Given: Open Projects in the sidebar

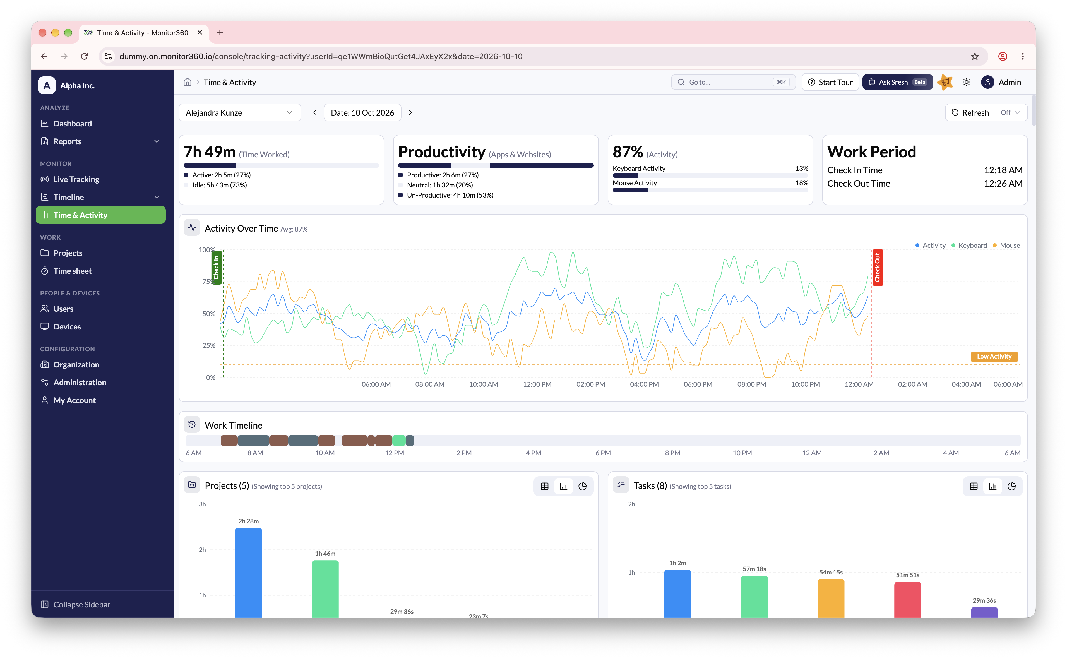Looking at the screenshot, I should click(101, 253).
